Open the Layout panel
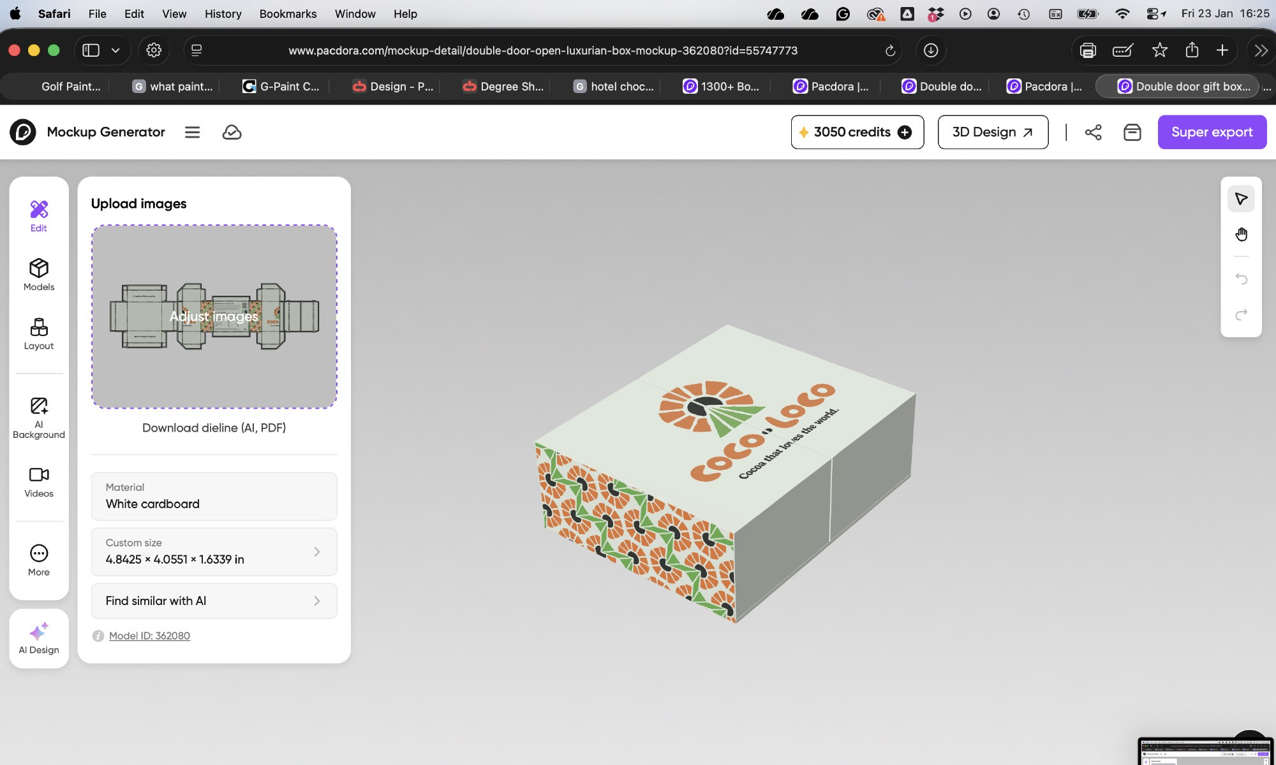1276x765 pixels. click(39, 334)
